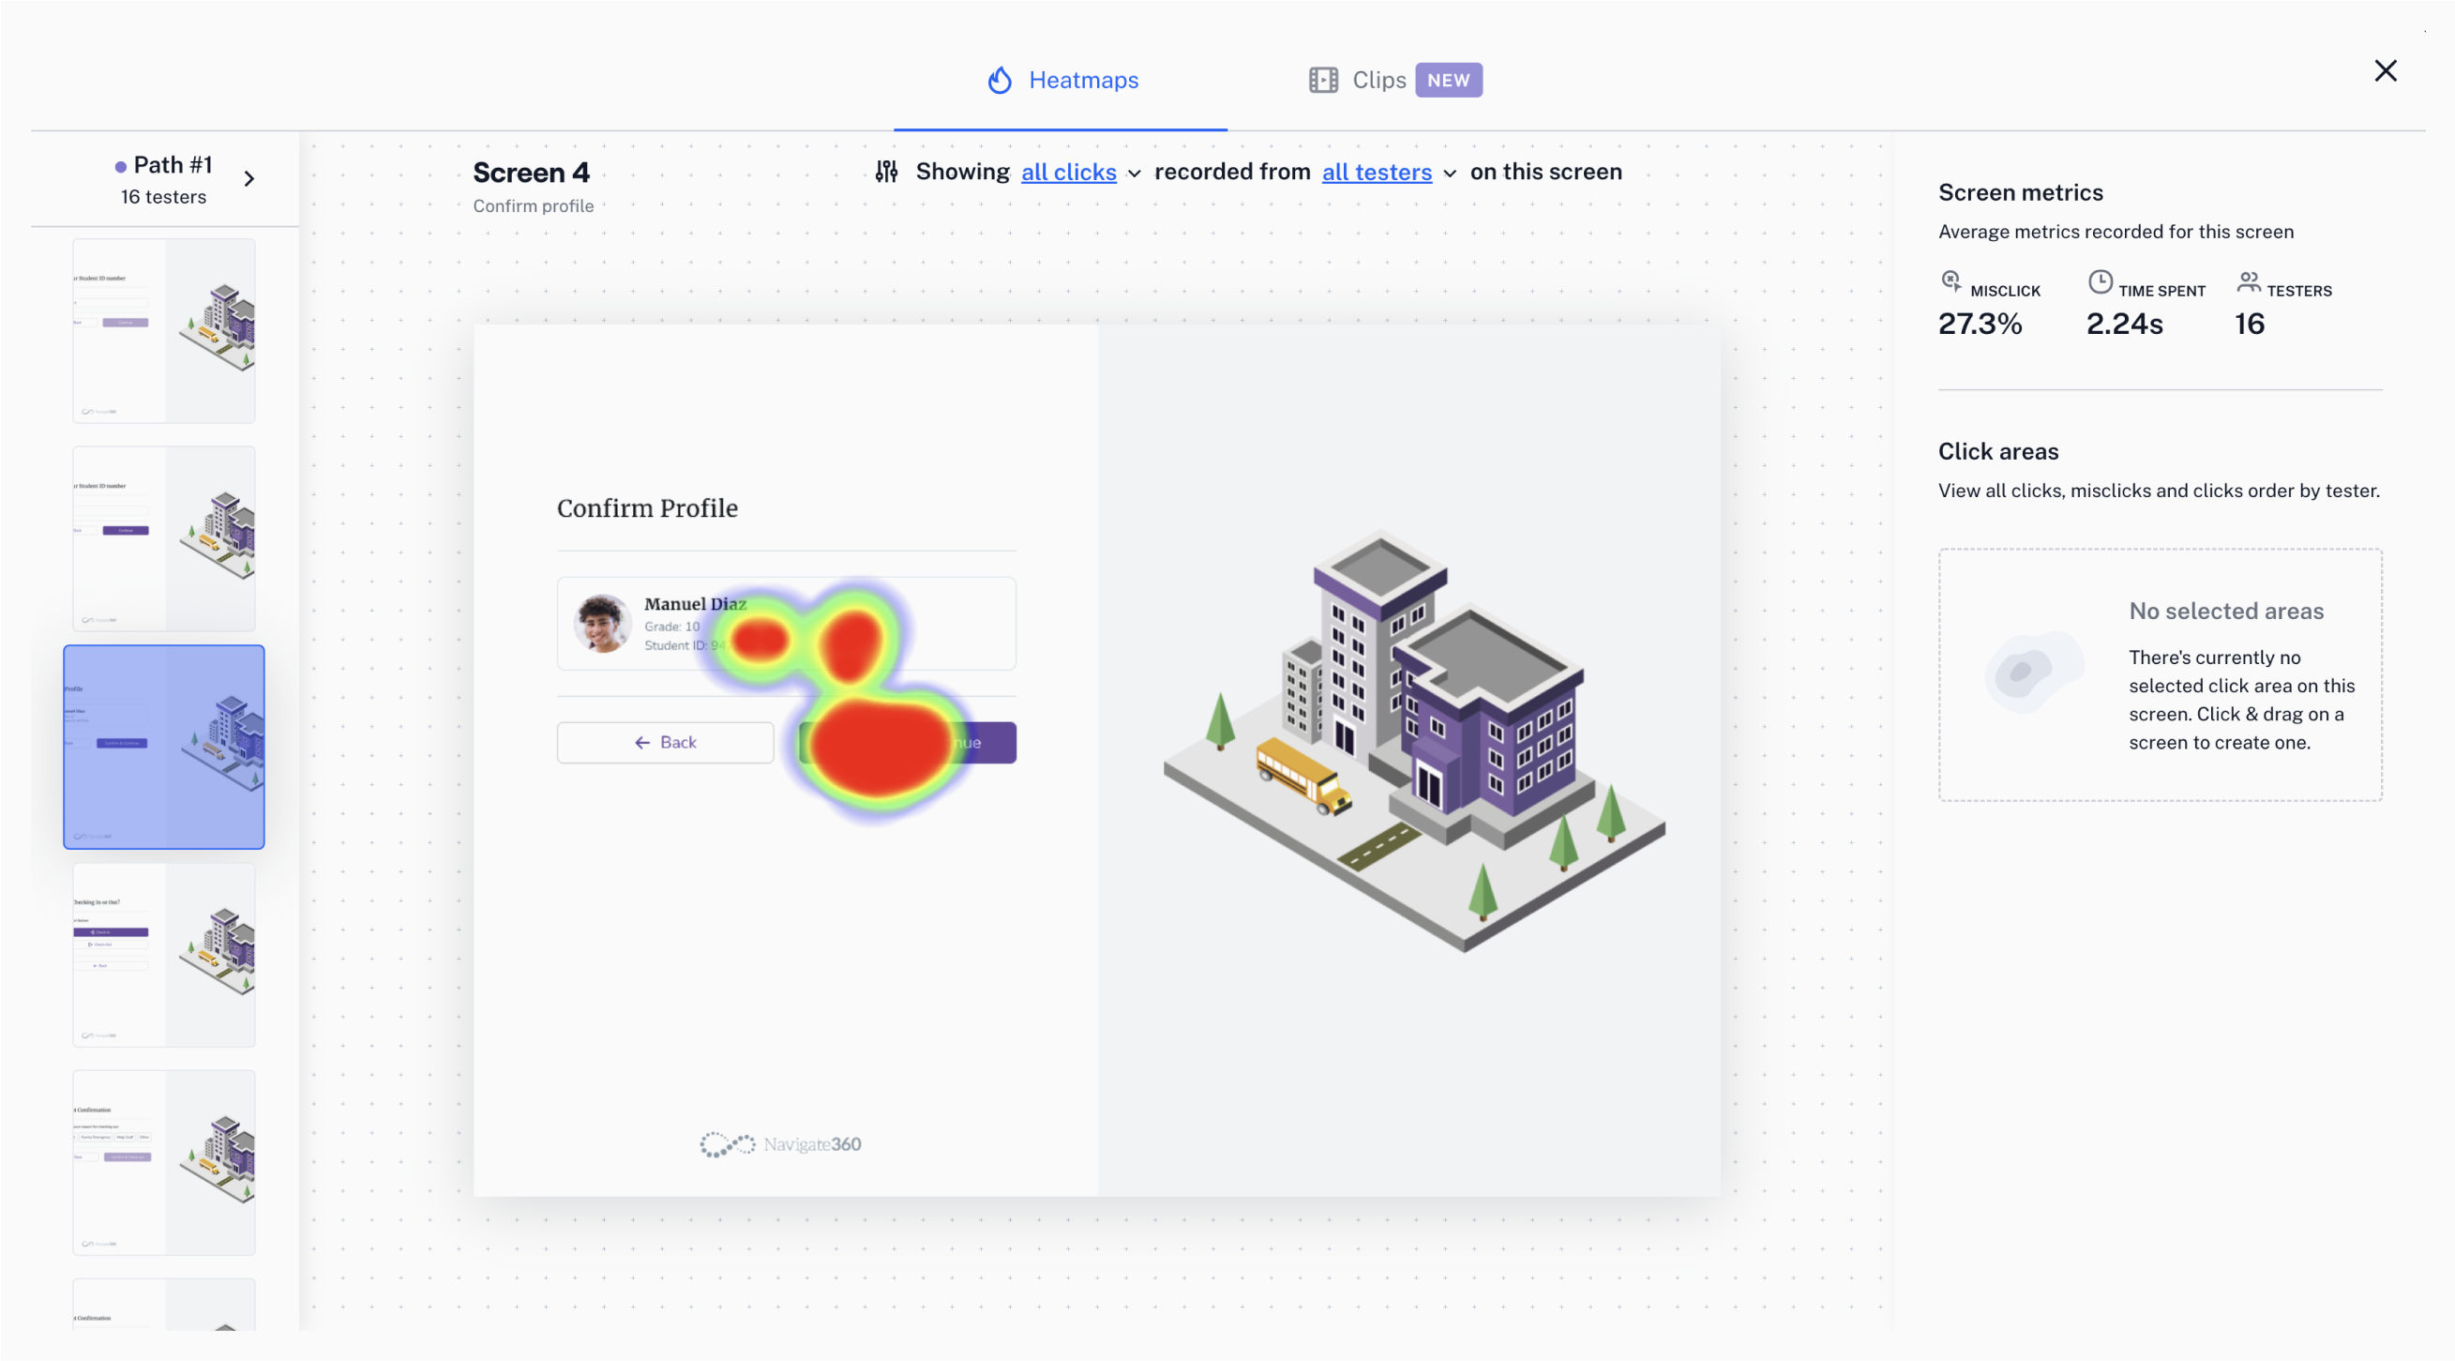This screenshot has height=1361, width=2455.
Task: Click the 'No selected areas' placeholder box
Action: pyautogui.click(x=2160, y=674)
